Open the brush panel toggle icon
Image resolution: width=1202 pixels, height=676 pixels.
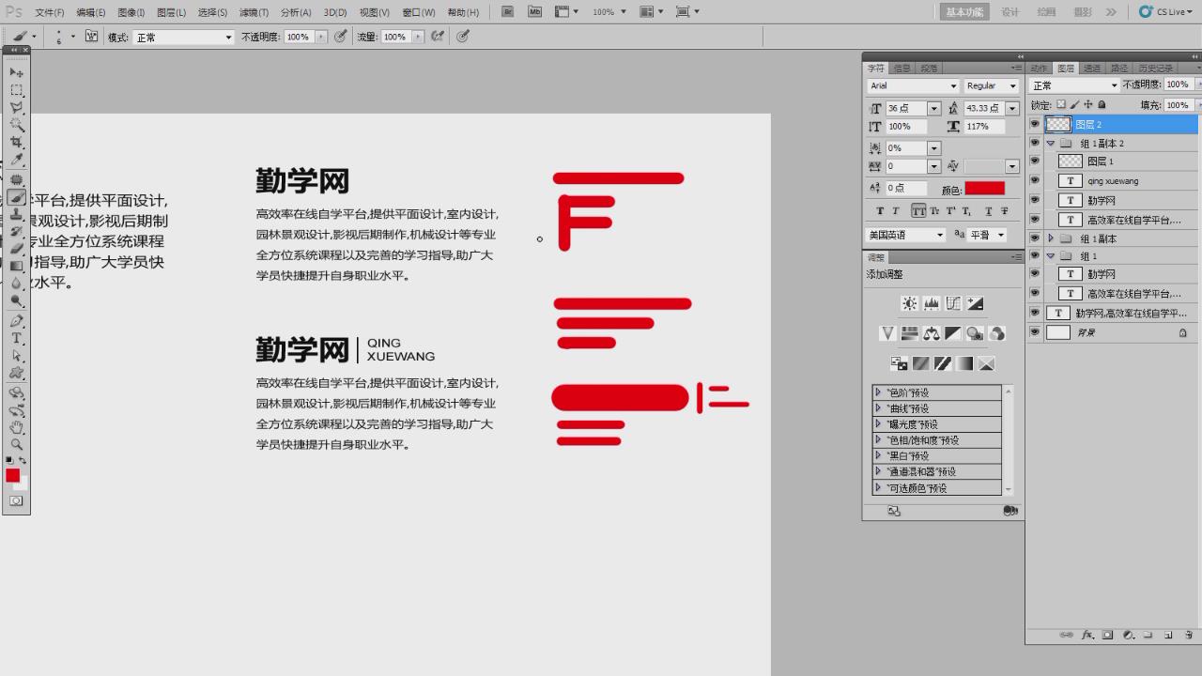click(91, 37)
